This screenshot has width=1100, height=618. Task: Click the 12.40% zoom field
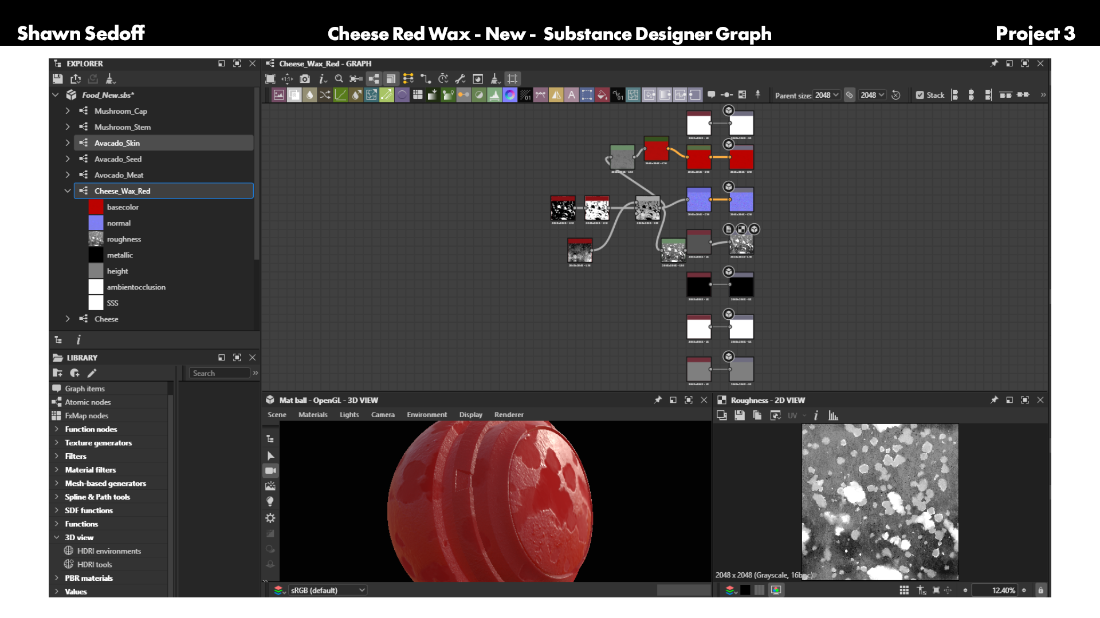pyautogui.click(x=995, y=590)
